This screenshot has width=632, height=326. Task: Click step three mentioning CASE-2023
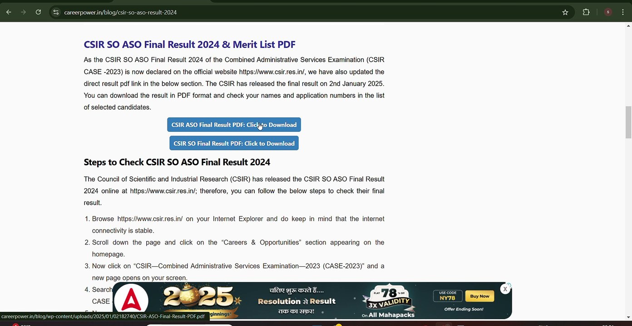[x=238, y=272]
